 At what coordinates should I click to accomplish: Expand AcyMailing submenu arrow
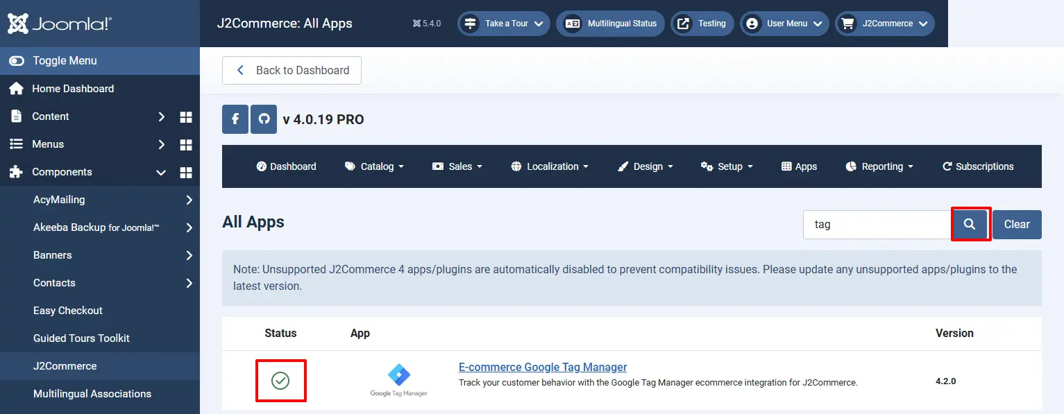pos(189,200)
